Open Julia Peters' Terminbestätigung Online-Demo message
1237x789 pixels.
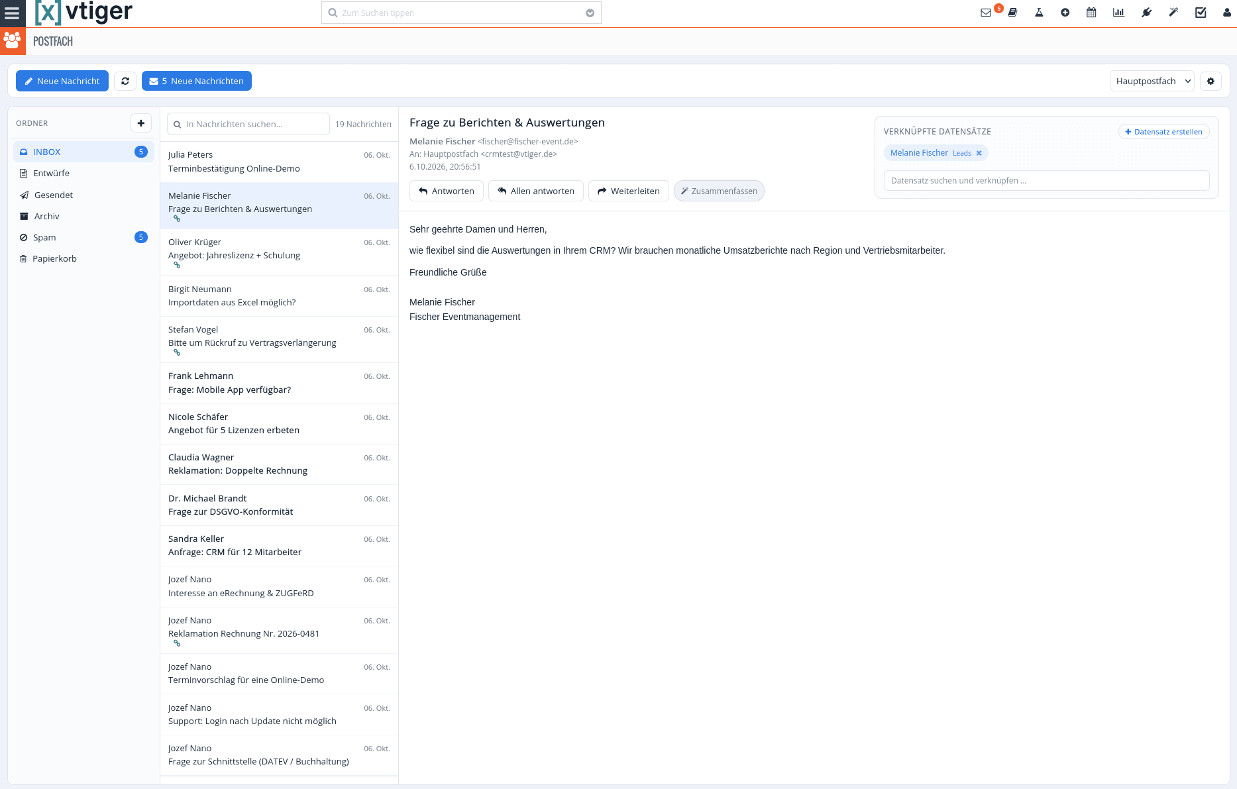279,162
